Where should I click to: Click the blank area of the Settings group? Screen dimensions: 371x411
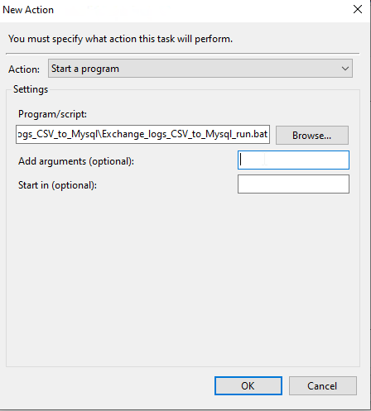[x=183, y=279]
